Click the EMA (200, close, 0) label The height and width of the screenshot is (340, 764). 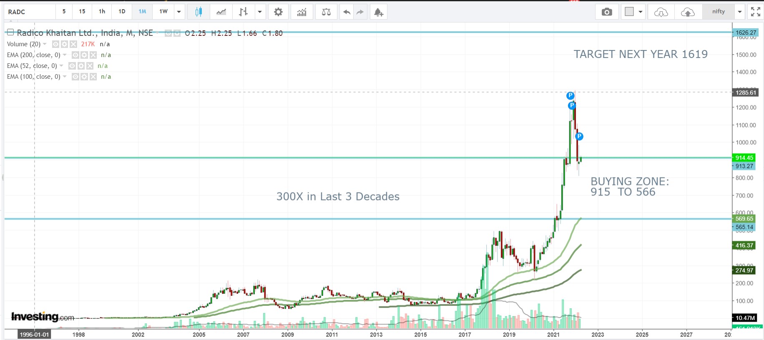(33, 55)
